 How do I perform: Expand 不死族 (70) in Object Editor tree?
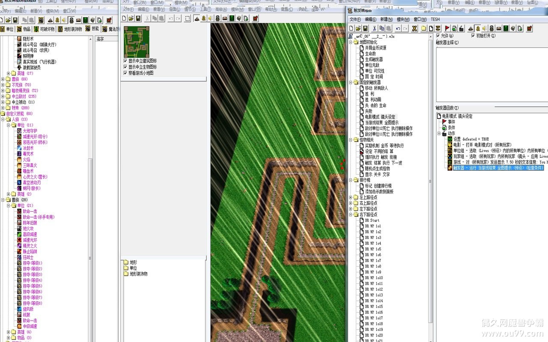coord(3,85)
